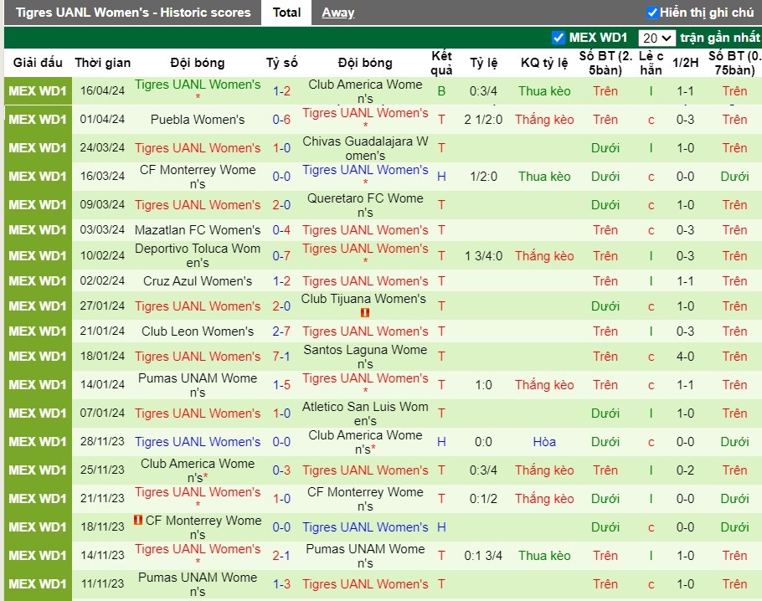Click result letter B on 16/04/24 row
762x601 pixels.
point(441,91)
